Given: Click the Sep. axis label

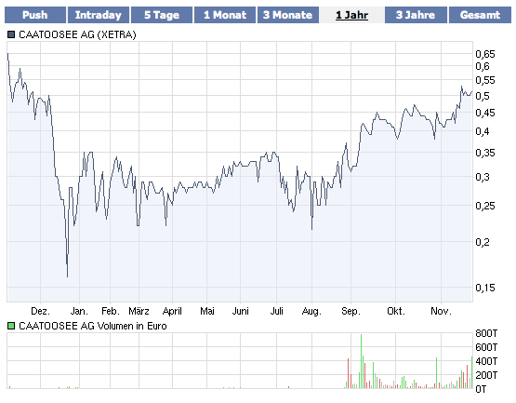Looking at the screenshot, I should (351, 311).
